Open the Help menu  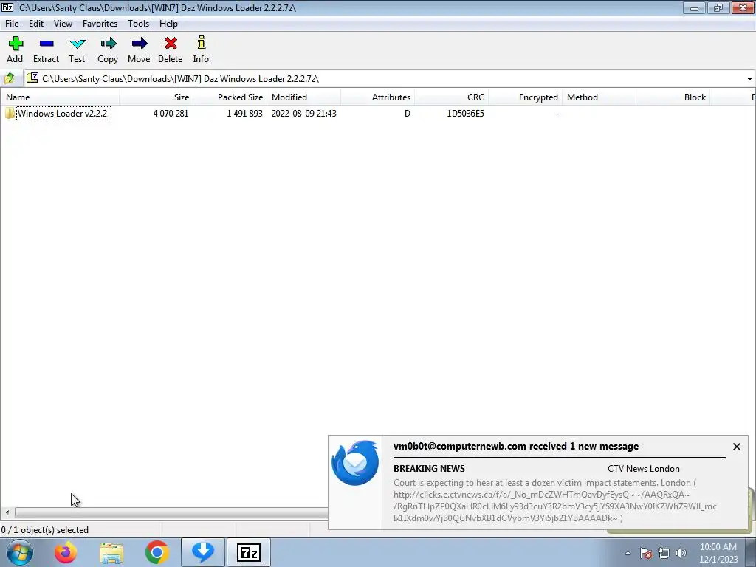tap(169, 23)
